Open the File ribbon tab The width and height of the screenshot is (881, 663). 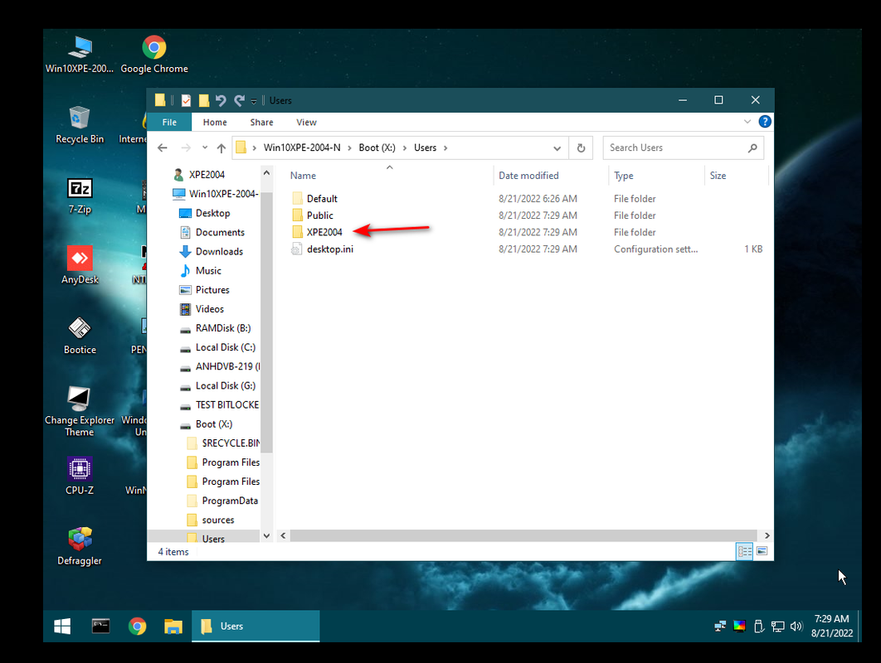click(x=169, y=122)
